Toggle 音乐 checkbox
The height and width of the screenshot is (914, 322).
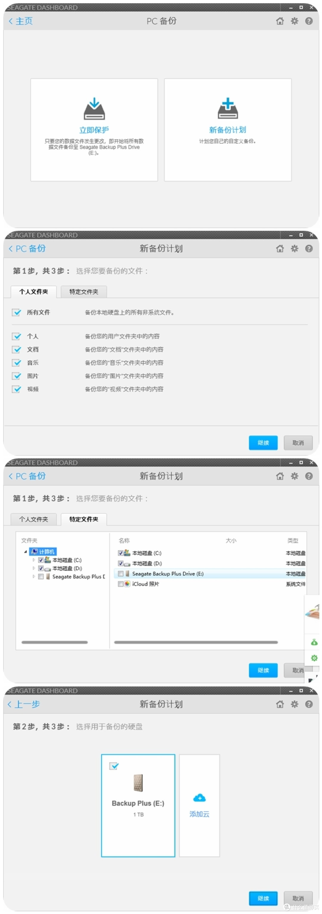click(17, 363)
